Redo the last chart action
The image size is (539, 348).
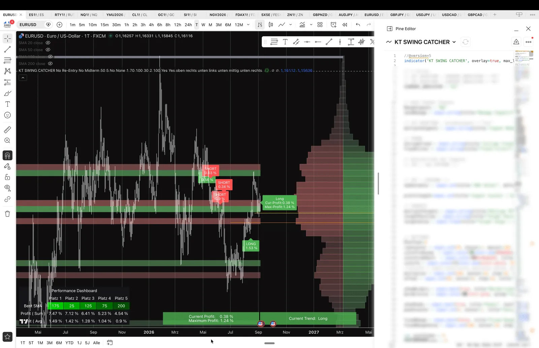[369, 25]
